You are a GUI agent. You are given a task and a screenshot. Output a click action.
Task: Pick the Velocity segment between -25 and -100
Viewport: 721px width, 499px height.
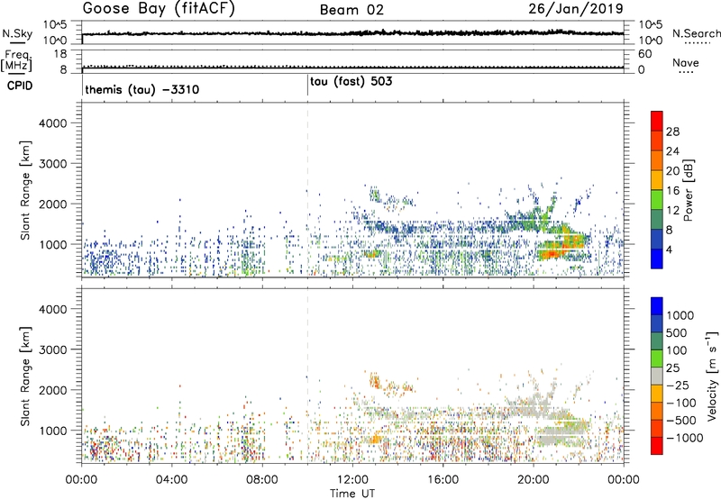click(657, 394)
